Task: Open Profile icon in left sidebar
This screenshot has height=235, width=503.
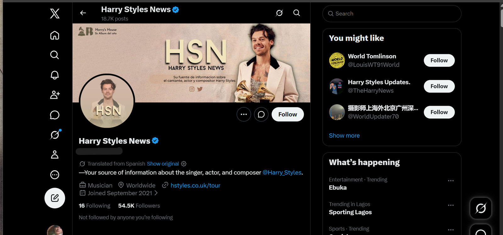Action: [55, 154]
